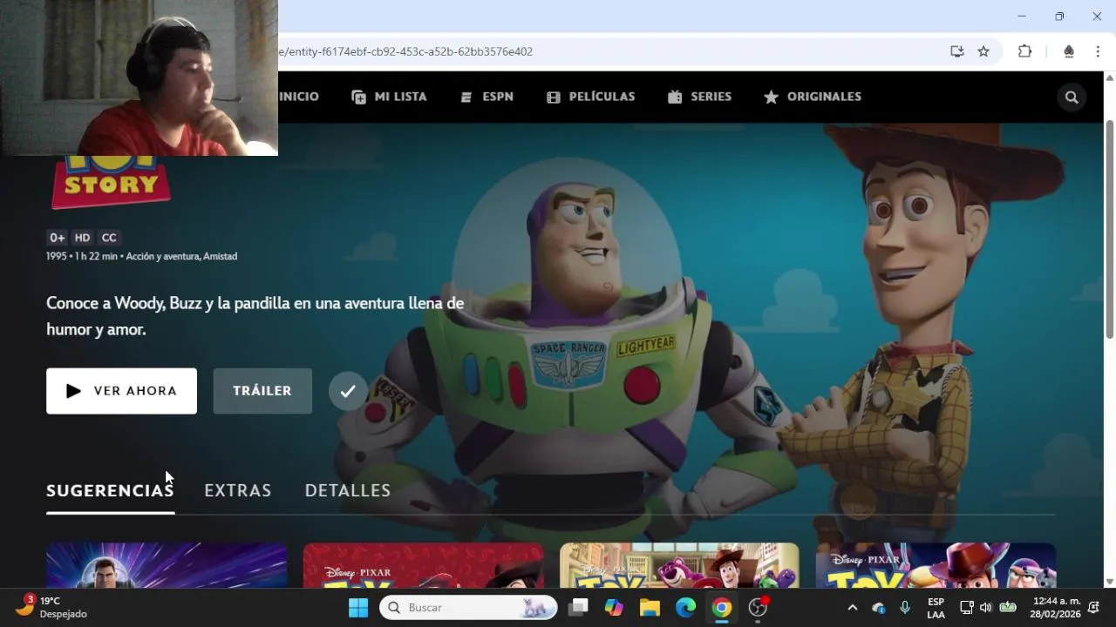Click the taskbar Buscar search box

pyautogui.click(x=468, y=608)
